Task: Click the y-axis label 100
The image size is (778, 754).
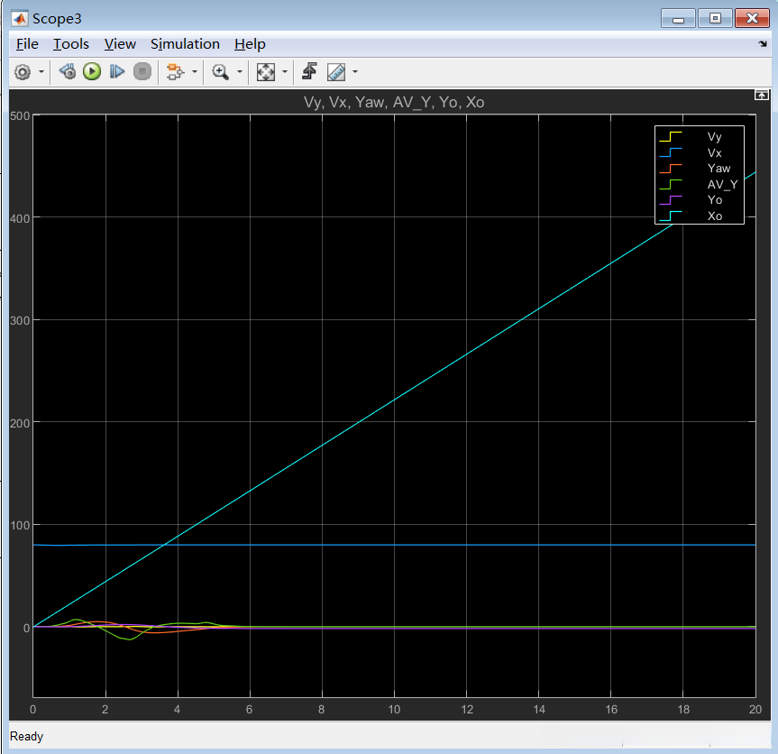Action: (20, 525)
